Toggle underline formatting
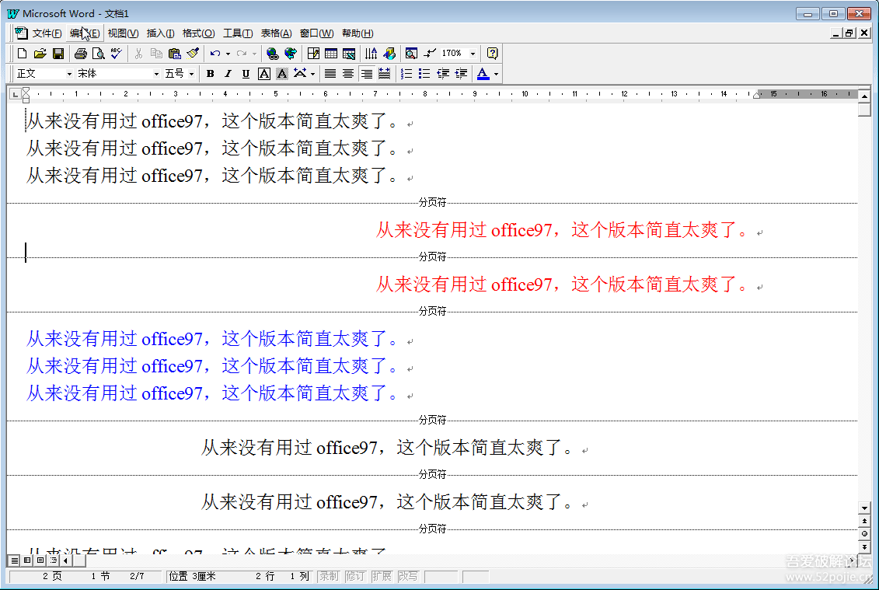The image size is (879, 590). pyautogui.click(x=246, y=74)
